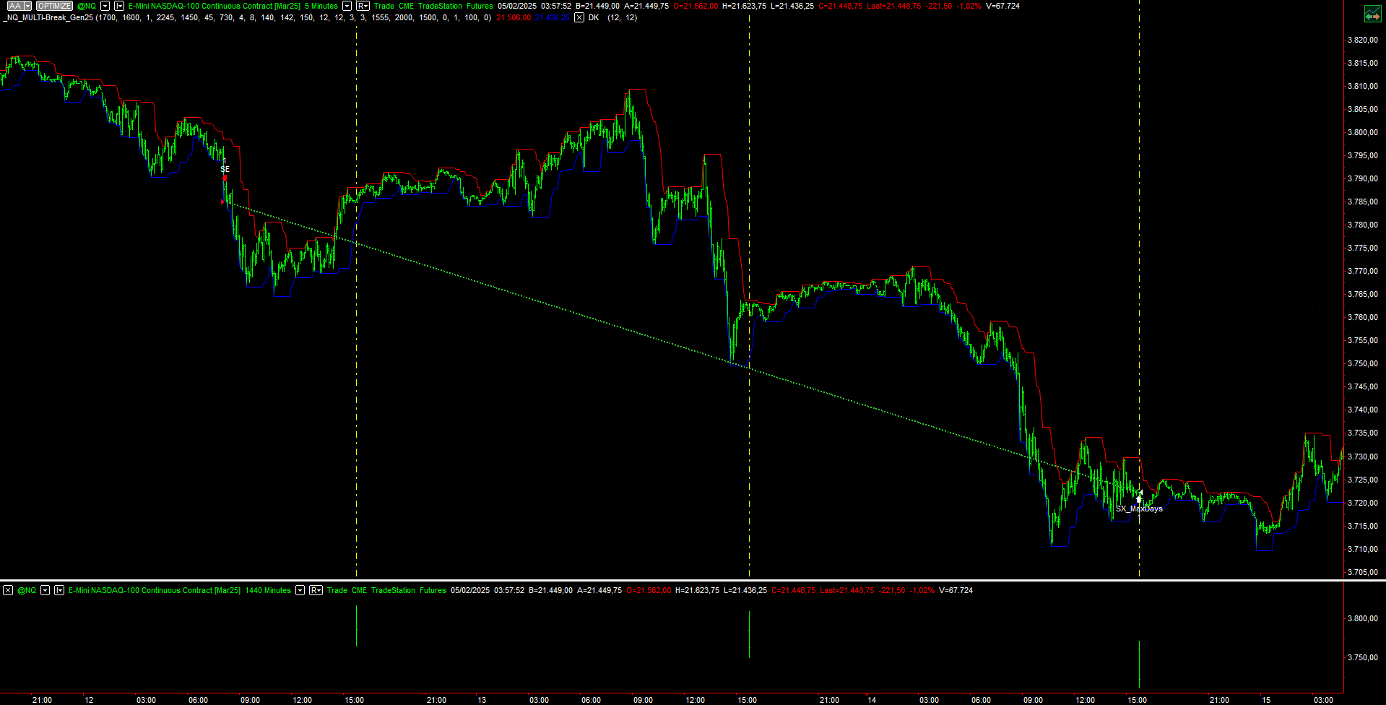
Task: Expand the @NQ symbol dropdown arrow
Action: click(x=105, y=6)
